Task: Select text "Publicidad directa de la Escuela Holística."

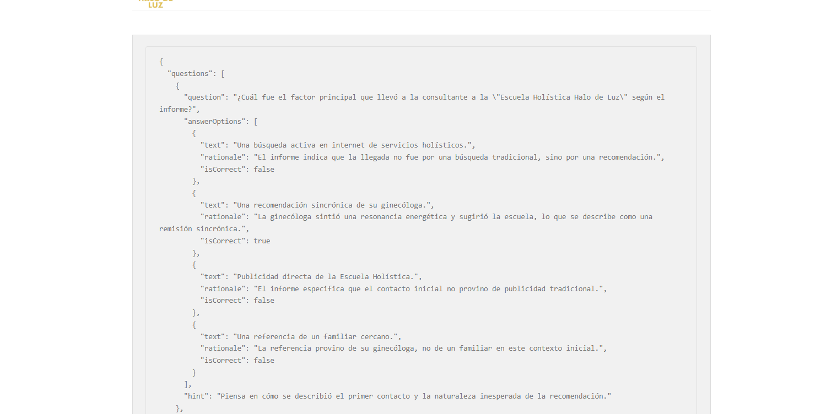Action: (327, 276)
